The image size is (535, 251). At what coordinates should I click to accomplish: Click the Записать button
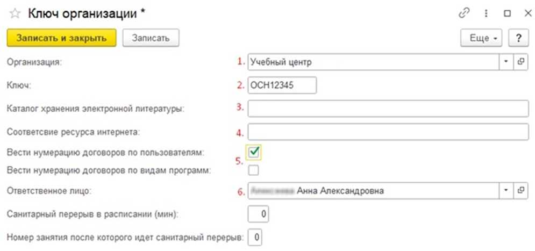(151, 38)
